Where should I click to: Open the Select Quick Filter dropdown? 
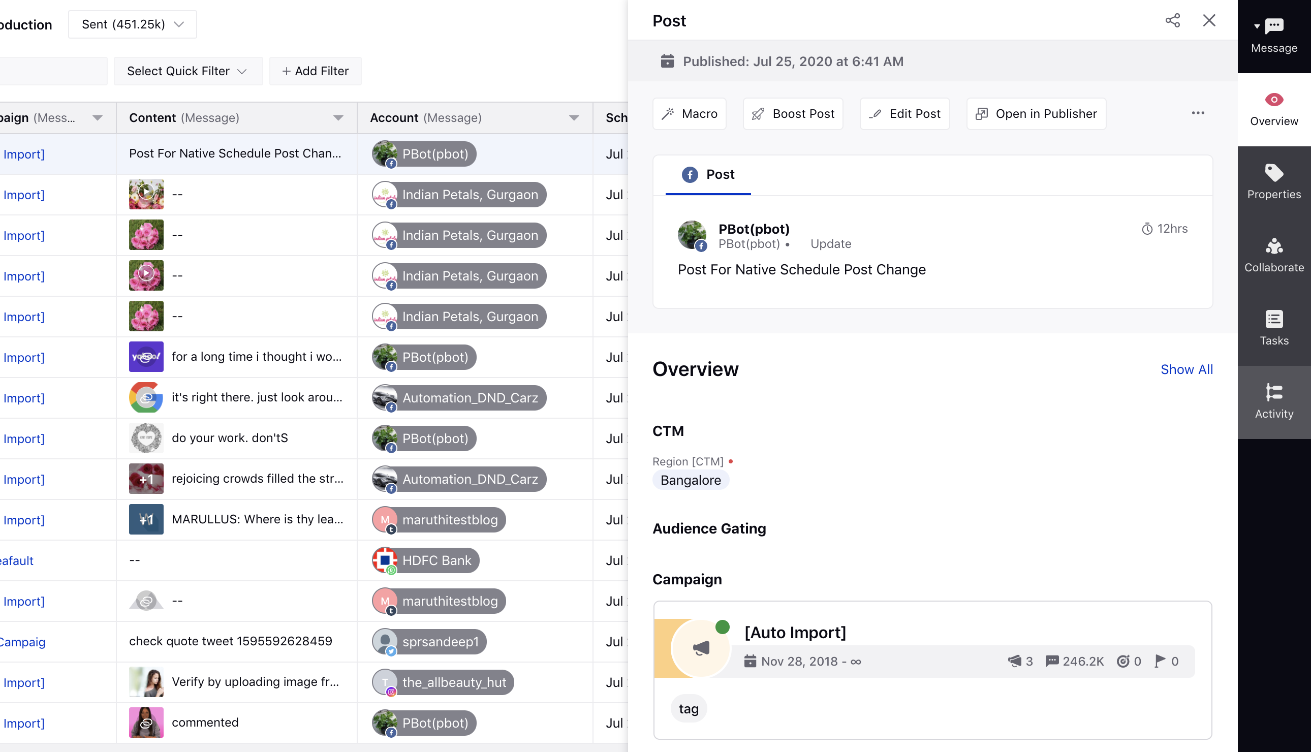pyautogui.click(x=184, y=70)
